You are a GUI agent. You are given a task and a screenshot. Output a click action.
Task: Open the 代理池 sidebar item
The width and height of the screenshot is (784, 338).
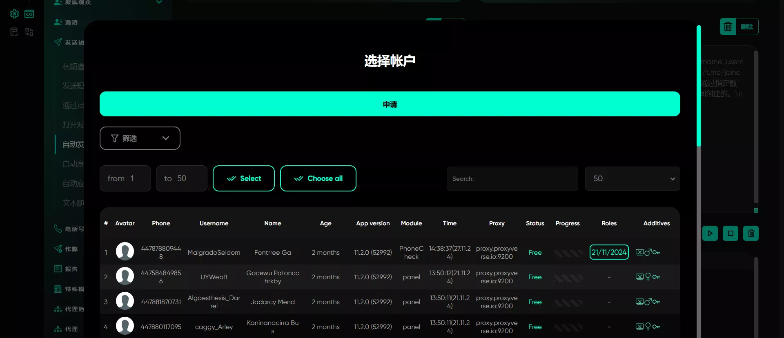point(69,309)
